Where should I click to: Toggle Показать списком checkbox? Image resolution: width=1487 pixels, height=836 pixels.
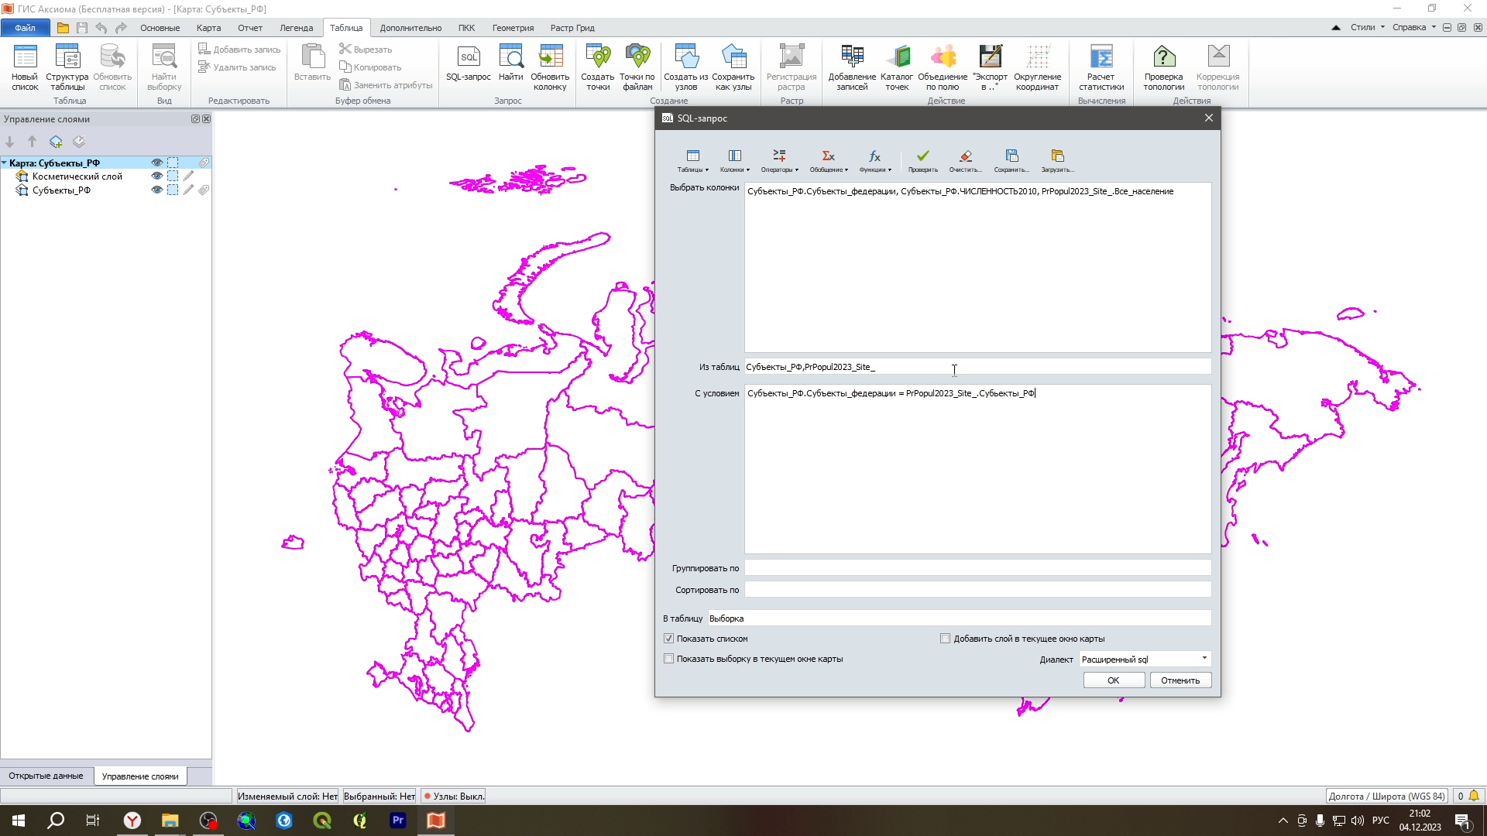[669, 639]
